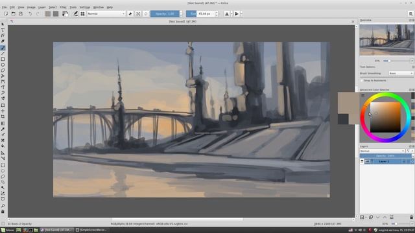This screenshot has height=233, width=415.
Task: Select the Text tool in the toolbox
Action: 3,30
